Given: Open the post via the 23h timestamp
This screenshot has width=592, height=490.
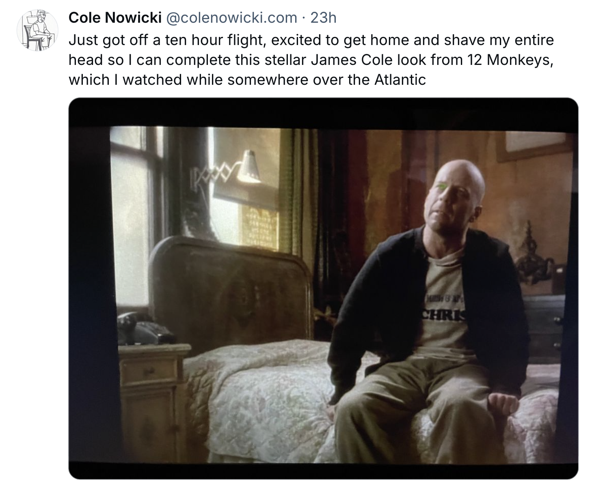Looking at the screenshot, I should click(323, 17).
